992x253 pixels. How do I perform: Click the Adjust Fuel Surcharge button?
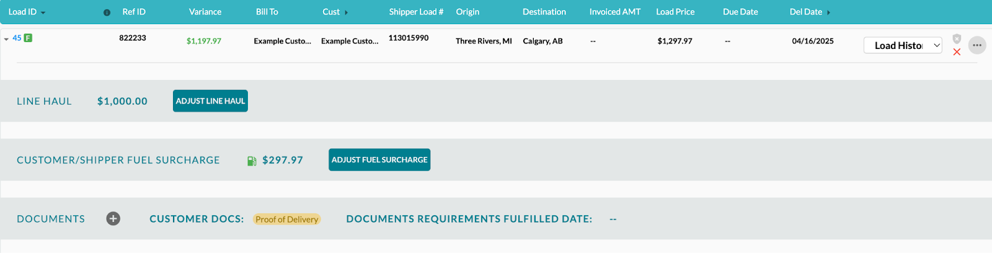coord(379,160)
